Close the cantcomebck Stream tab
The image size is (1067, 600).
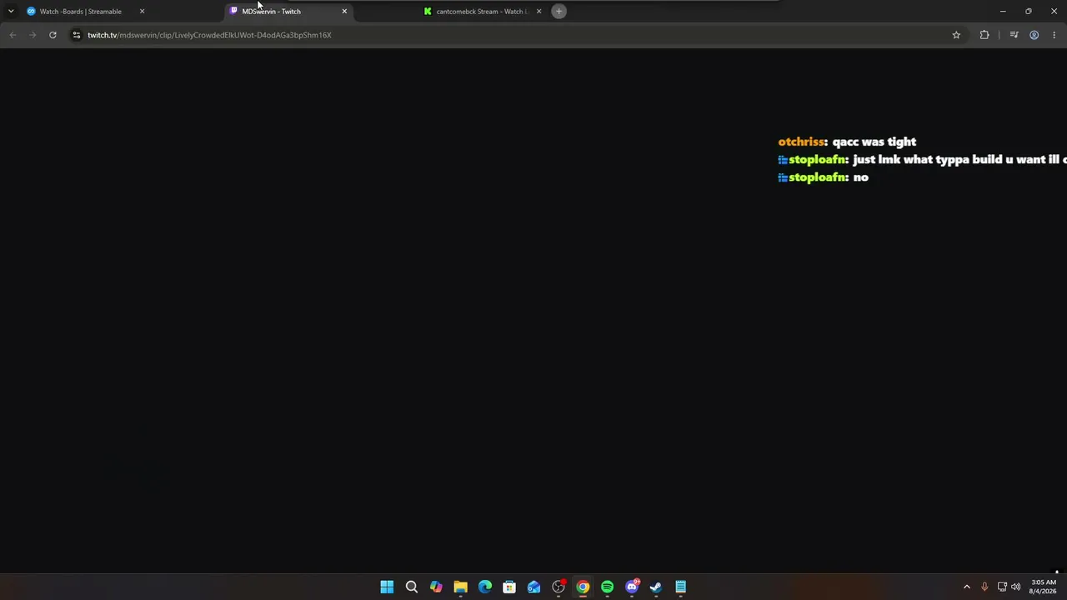tap(539, 12)
